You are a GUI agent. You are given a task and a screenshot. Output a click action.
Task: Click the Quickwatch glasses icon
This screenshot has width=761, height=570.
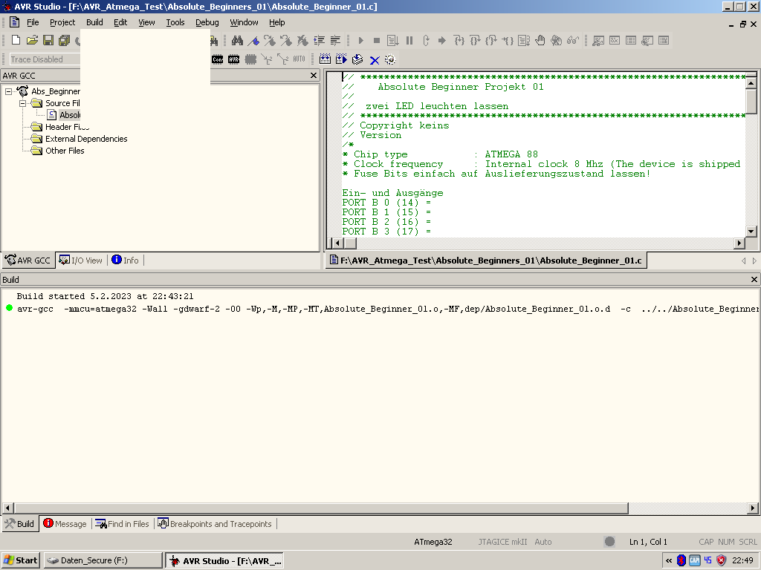[573, 41]
